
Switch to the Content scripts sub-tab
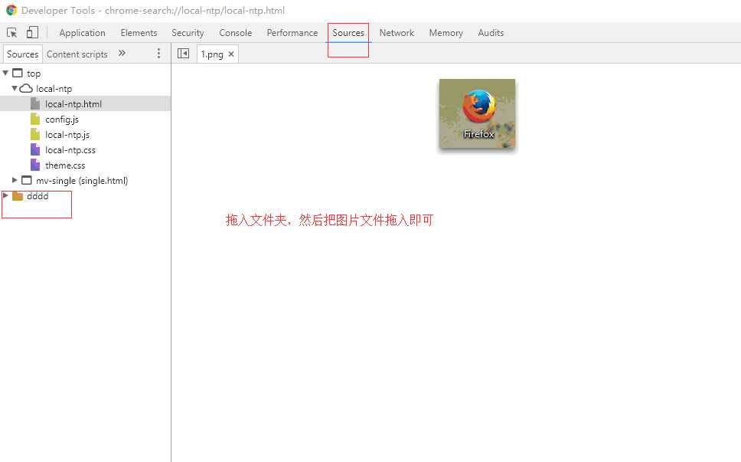[x=77, y=54]
